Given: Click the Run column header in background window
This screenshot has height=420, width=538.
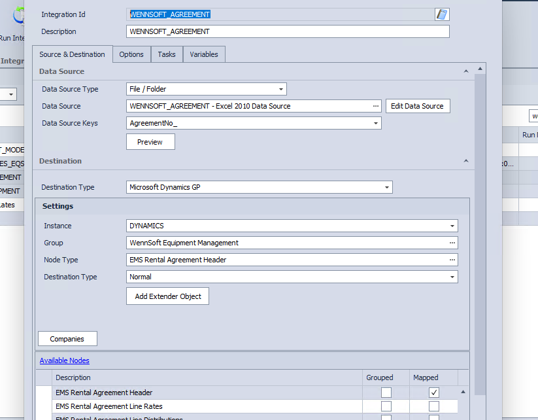Looking at the screenshot, I should tap(528, 135).
